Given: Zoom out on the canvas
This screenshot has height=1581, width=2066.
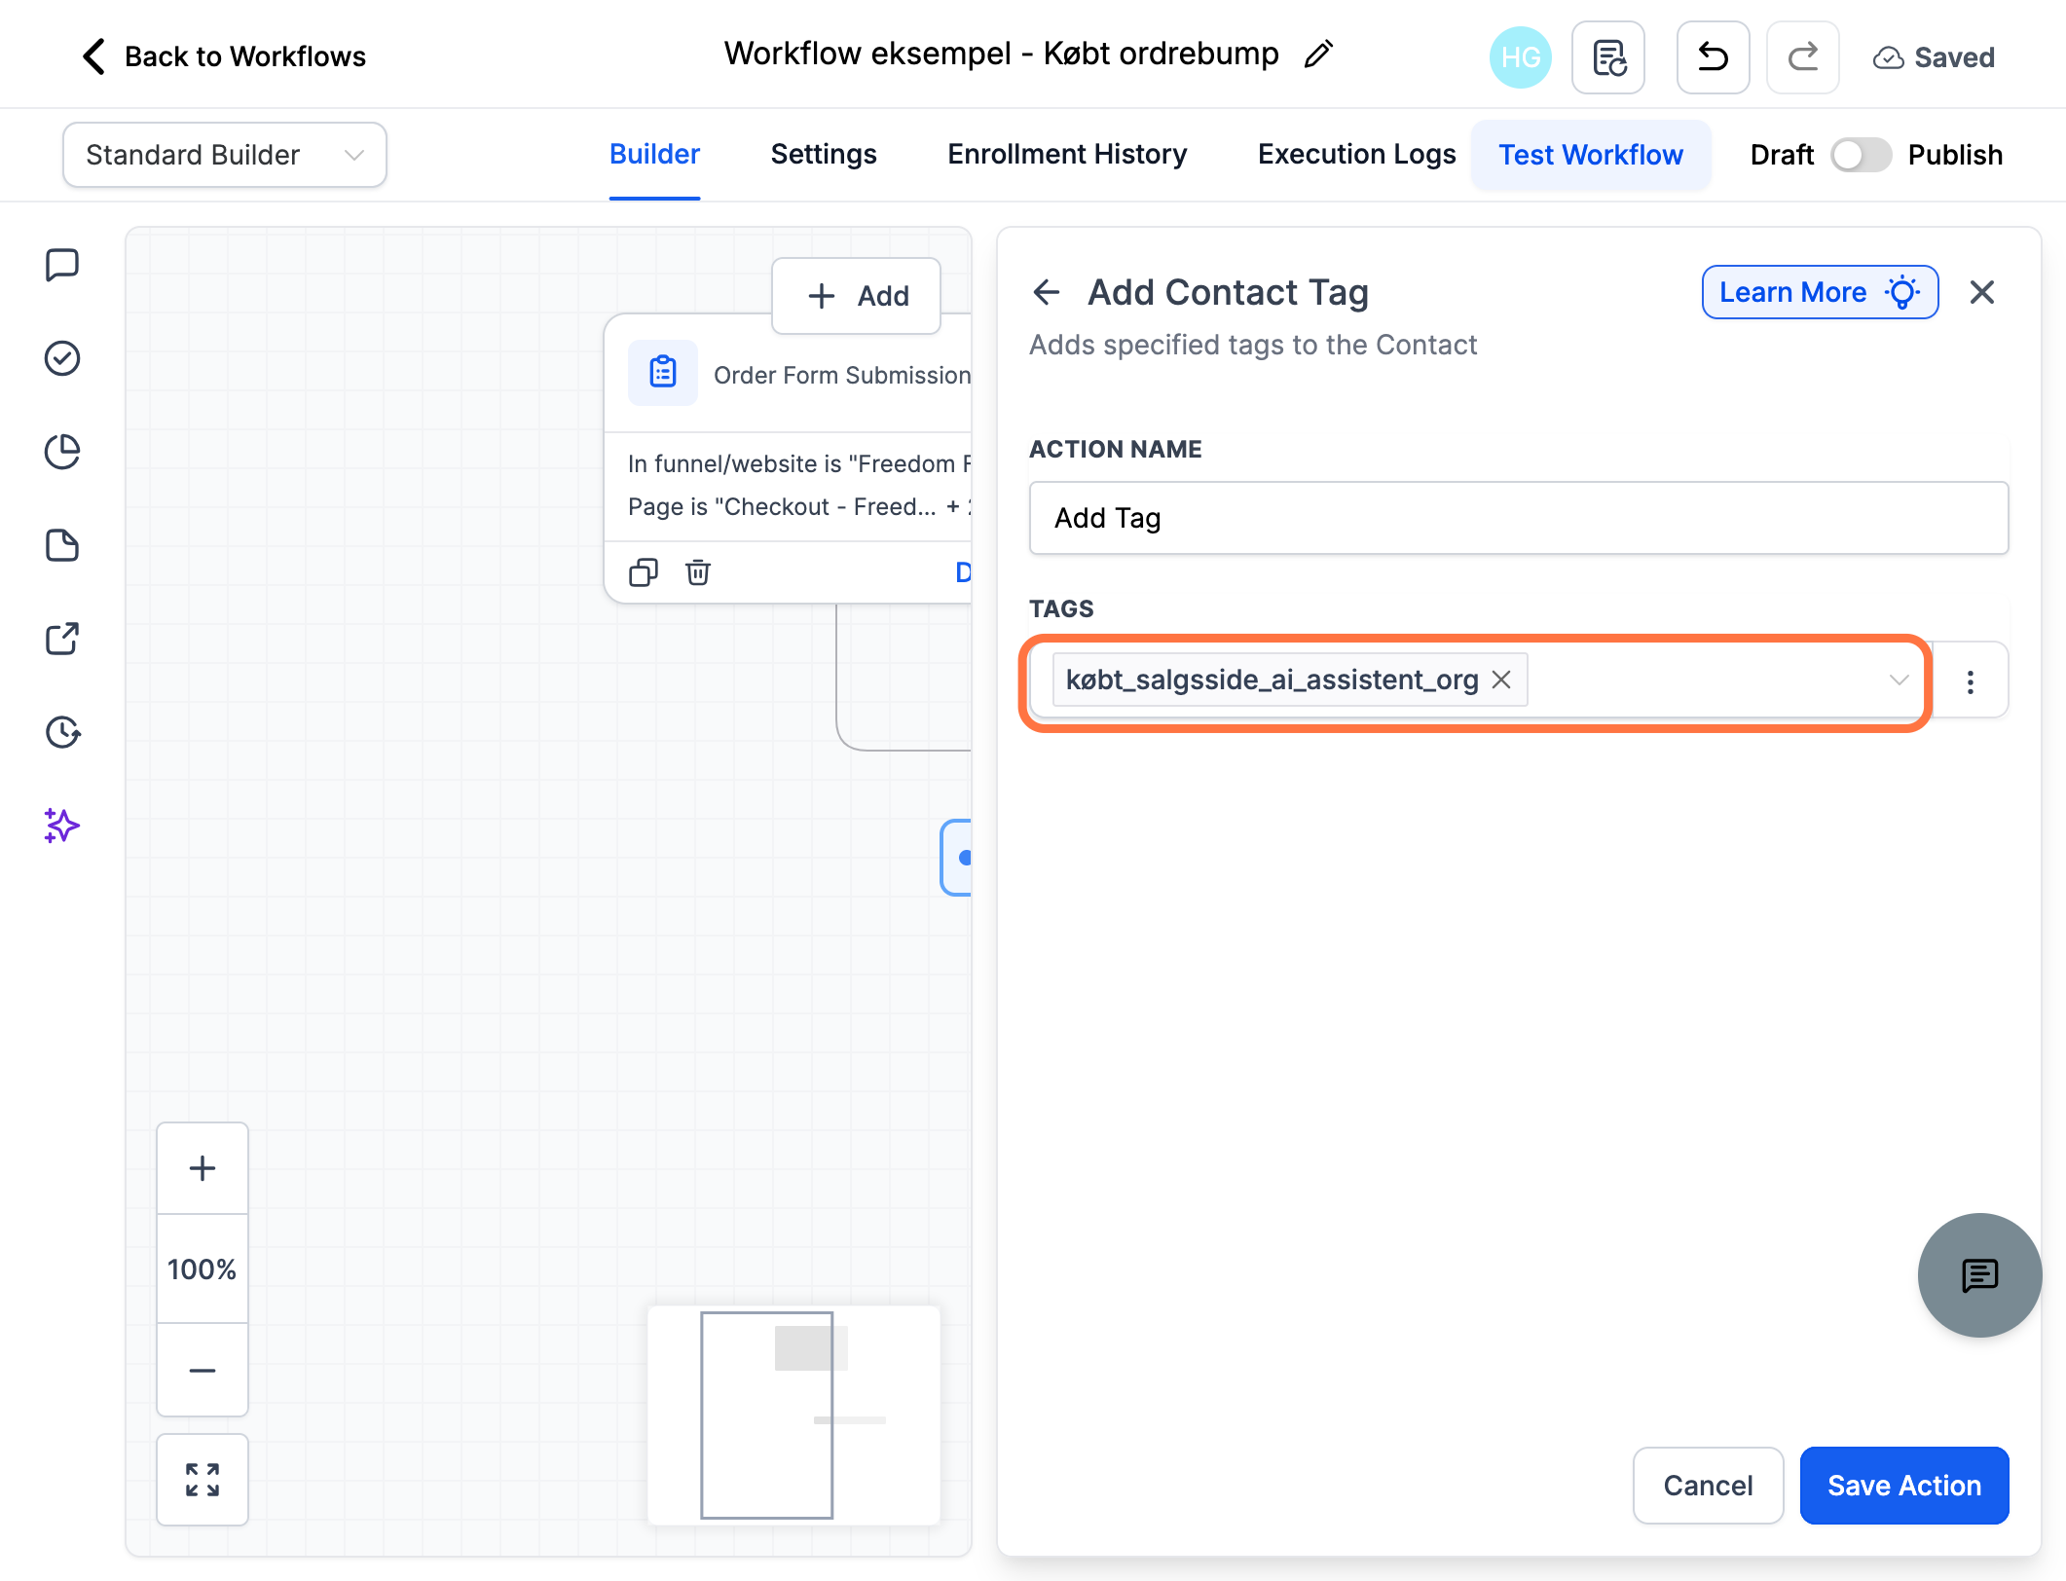Looking at the screenshot, I should (203, 1370).
